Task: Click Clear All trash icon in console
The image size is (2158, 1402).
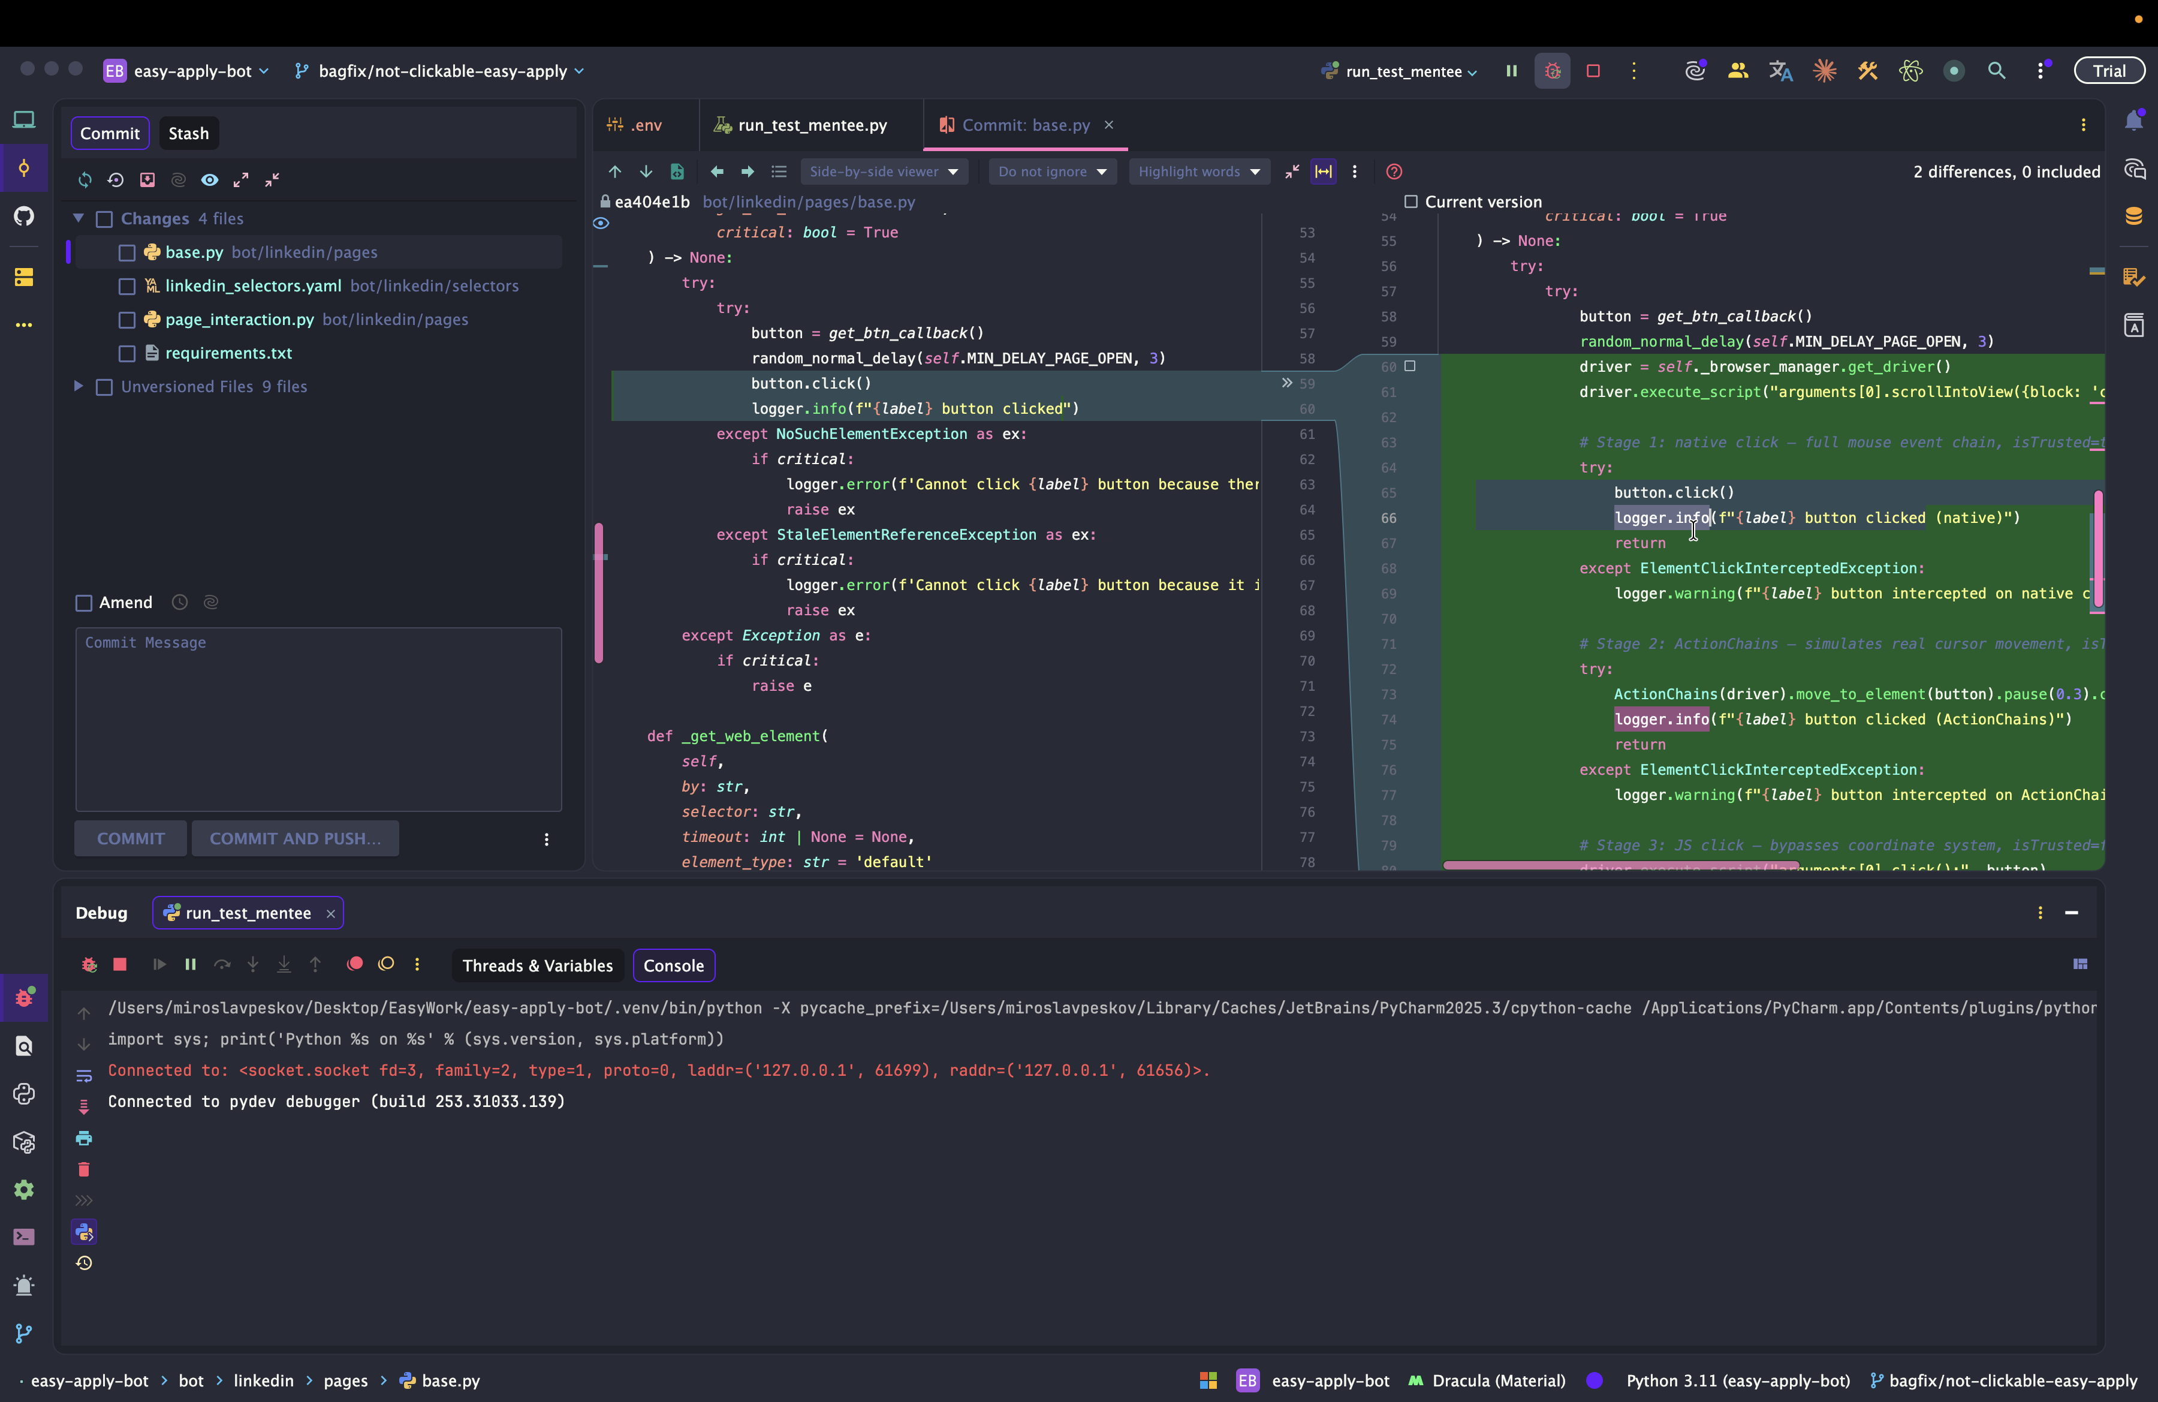Action: (83, 1170)
